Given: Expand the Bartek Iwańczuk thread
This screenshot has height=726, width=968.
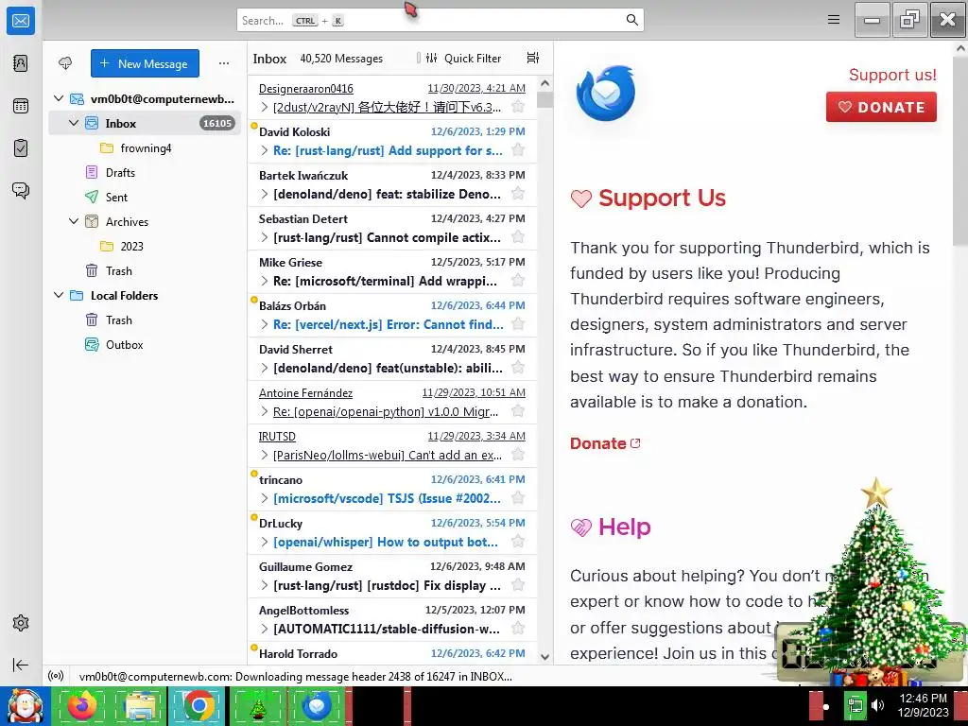Looking at the screenshot, I should tap(265, 194).
